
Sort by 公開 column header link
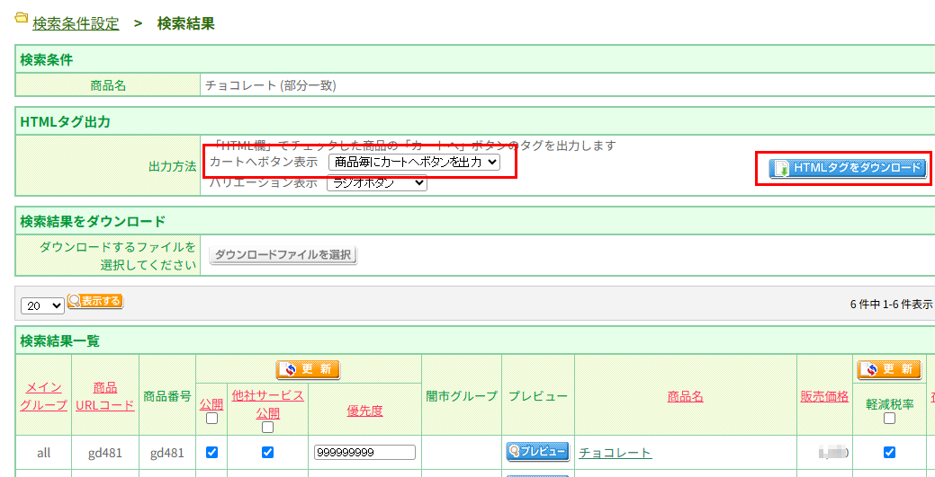[x=211, y=405]
